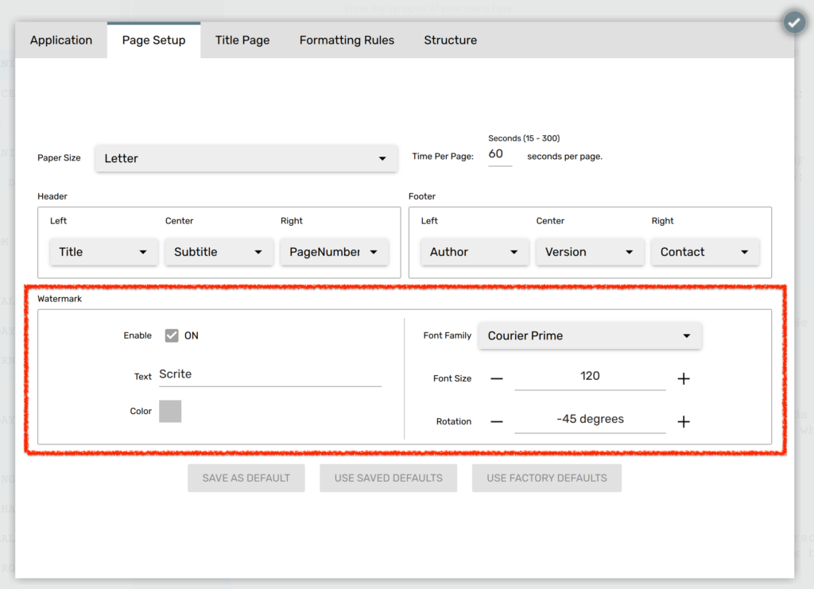The width and height of the screenshot is (814, 589).
Task: Open the Paper Size dropdown arrow
Action: [382, 158]
